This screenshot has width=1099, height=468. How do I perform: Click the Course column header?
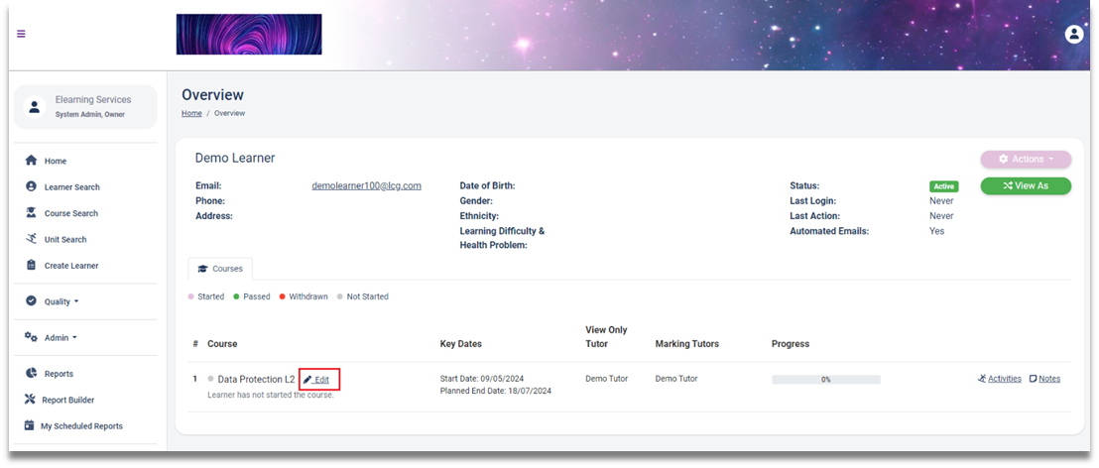[222, 344]
